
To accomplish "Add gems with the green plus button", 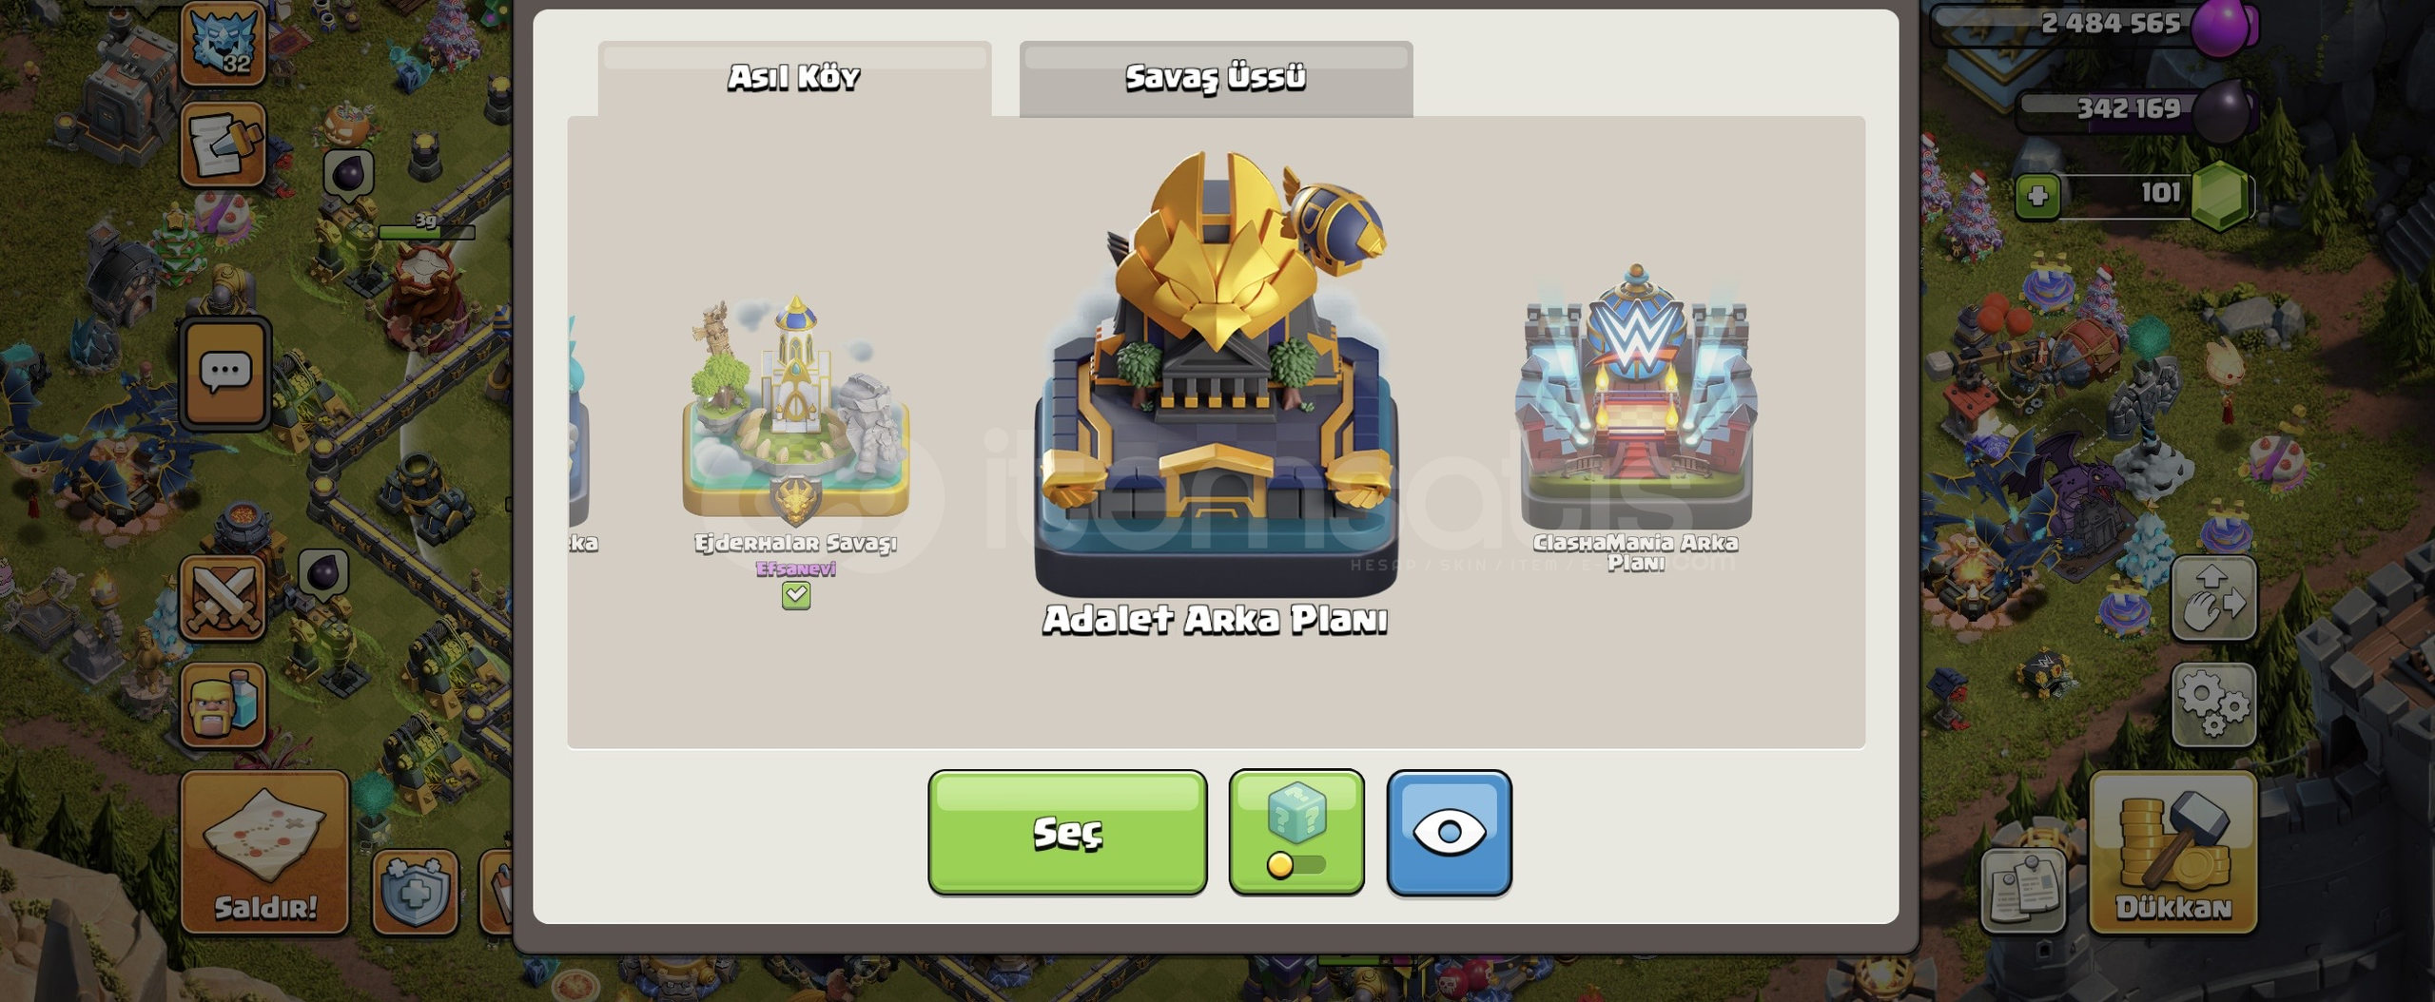I will (x=2037, y=197).
